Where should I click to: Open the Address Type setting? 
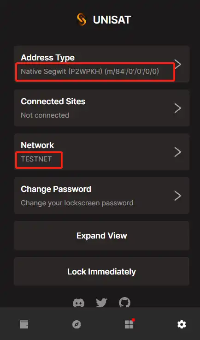(102, 64)
